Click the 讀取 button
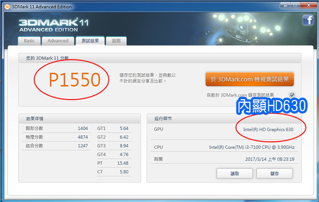Viewport: 319px width, 202px height. 235,173
